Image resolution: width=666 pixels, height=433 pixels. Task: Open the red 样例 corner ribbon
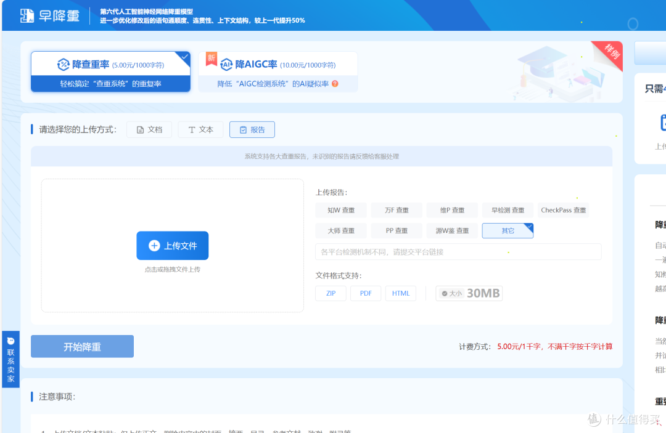pos(610,52)
